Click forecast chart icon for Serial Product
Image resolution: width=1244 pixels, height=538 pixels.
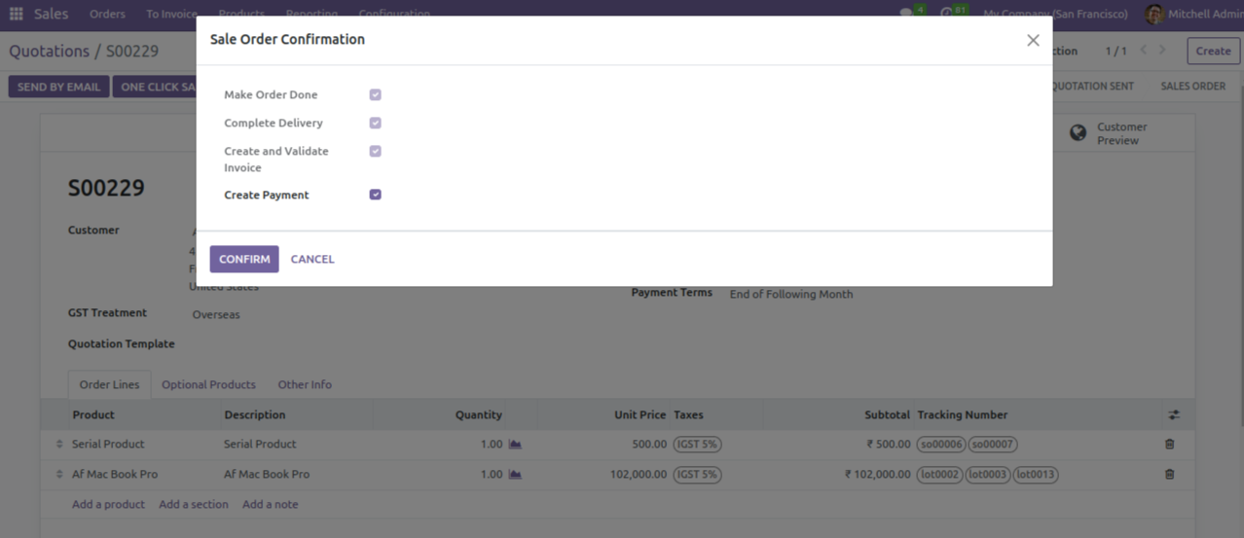coord(515,445)
